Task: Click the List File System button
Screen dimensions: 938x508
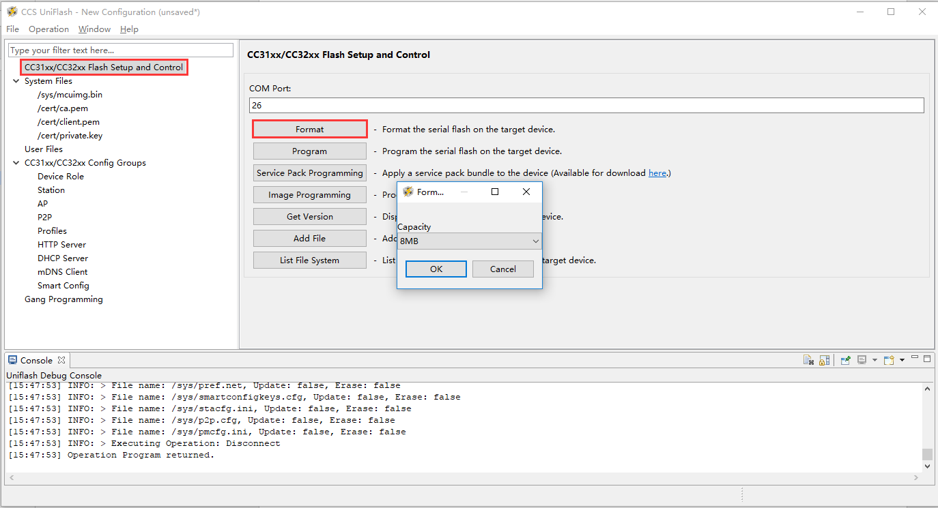Action: pyautogui.click(x=310, y=260)
